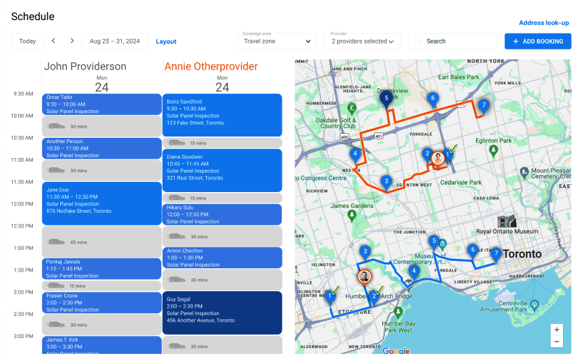The image size is (587, 362).
Task: Select orange route map pin 3
Action: point(386,183)
